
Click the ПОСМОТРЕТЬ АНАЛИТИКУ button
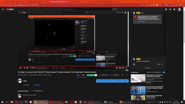pyautogui.click(x=105, y=81)
